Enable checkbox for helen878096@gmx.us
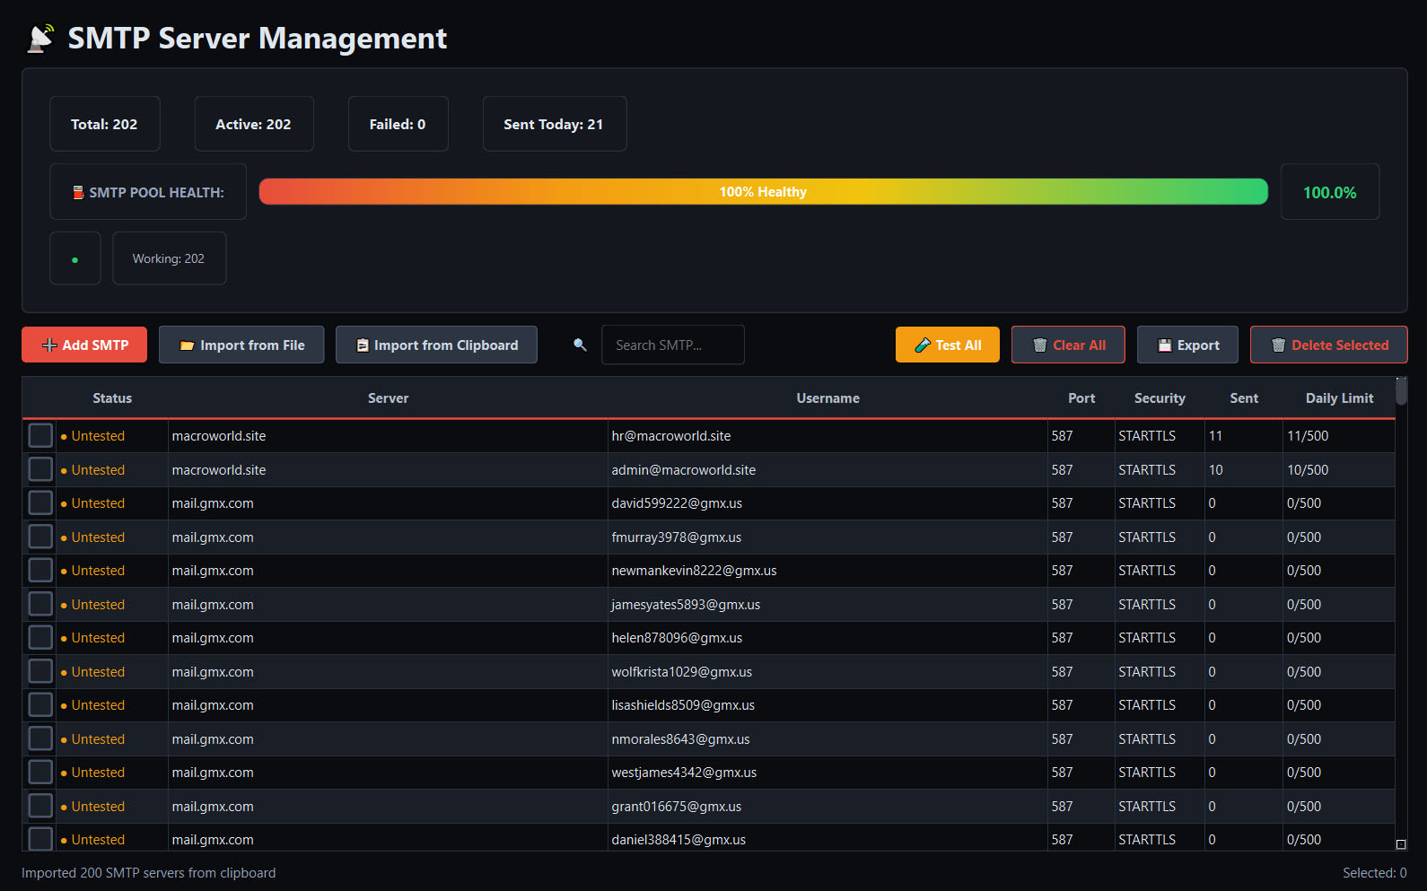Viewport: 1427px width, 891px height. [40, 637]
